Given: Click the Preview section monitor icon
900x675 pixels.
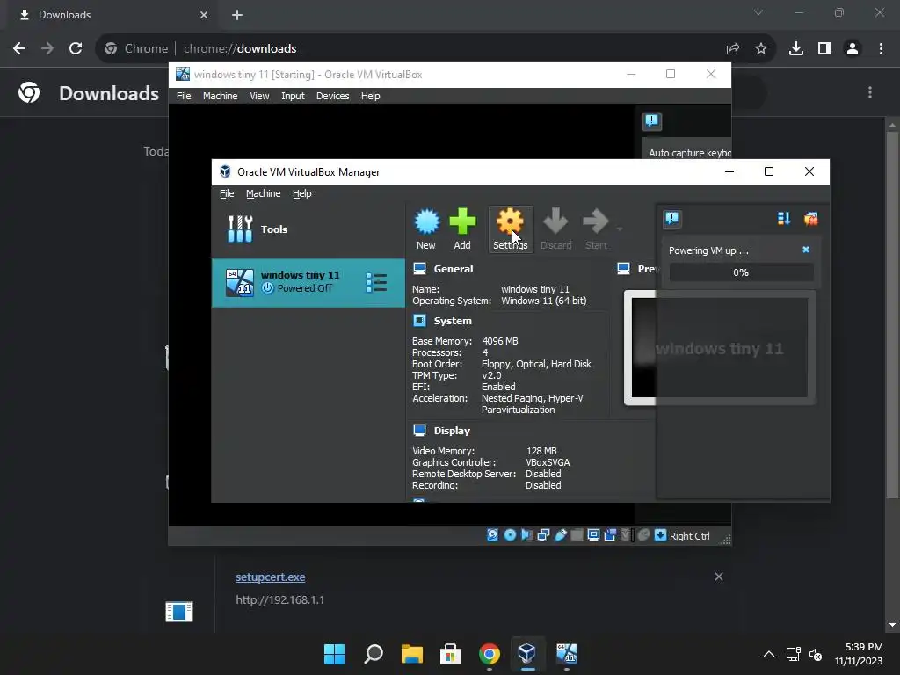Looking at the screenshot, I should point(623,269).
